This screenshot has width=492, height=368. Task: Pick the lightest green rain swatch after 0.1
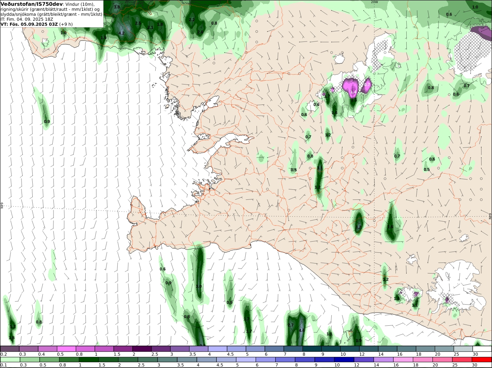[x=10, y=360]
